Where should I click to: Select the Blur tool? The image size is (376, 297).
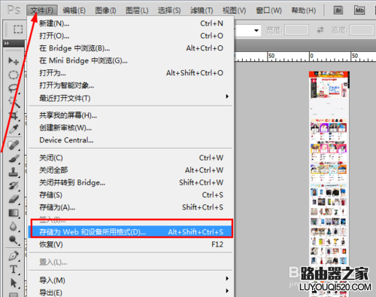[x=14, y=226]
